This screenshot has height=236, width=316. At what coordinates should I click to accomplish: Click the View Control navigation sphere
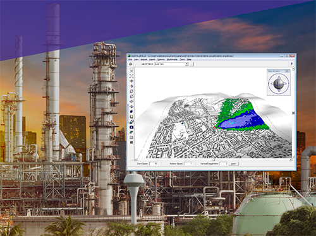point(279,84)
